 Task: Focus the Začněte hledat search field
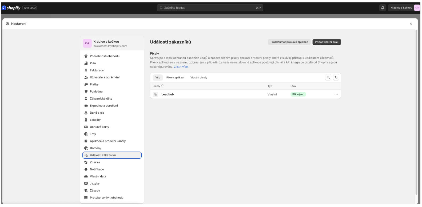click(210, 8)
